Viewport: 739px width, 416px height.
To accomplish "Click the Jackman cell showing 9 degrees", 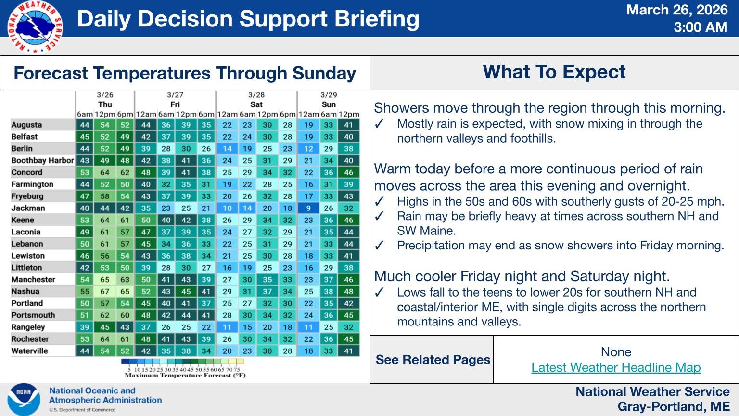I will click(x=308, y=208).
